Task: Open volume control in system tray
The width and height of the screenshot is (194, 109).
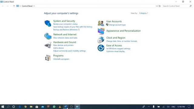Action: (168, 107)
